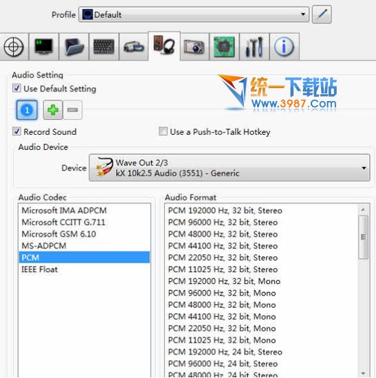Enable Use a Push-to-Talk Hotkey
The width and height of the screenshot is (376, 378).
tap(163, 131)
